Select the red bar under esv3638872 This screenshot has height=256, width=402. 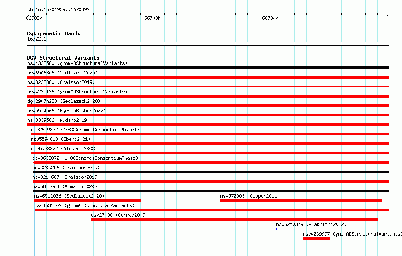click(x=211, y=163)
